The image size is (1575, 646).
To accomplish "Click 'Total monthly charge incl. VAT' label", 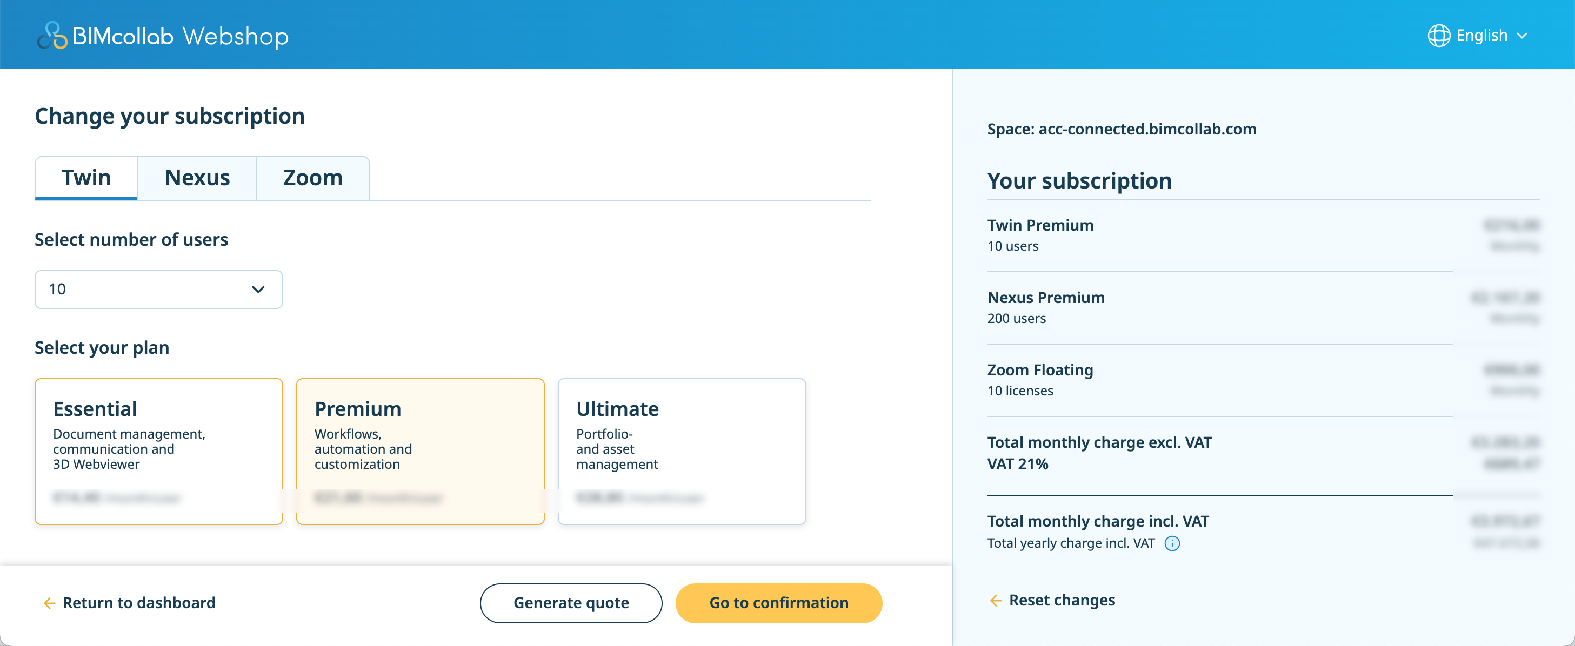I will pos(1098,521).
